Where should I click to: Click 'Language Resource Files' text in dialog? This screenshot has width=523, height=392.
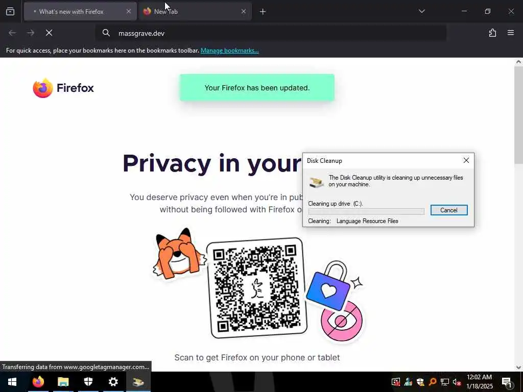367,221
